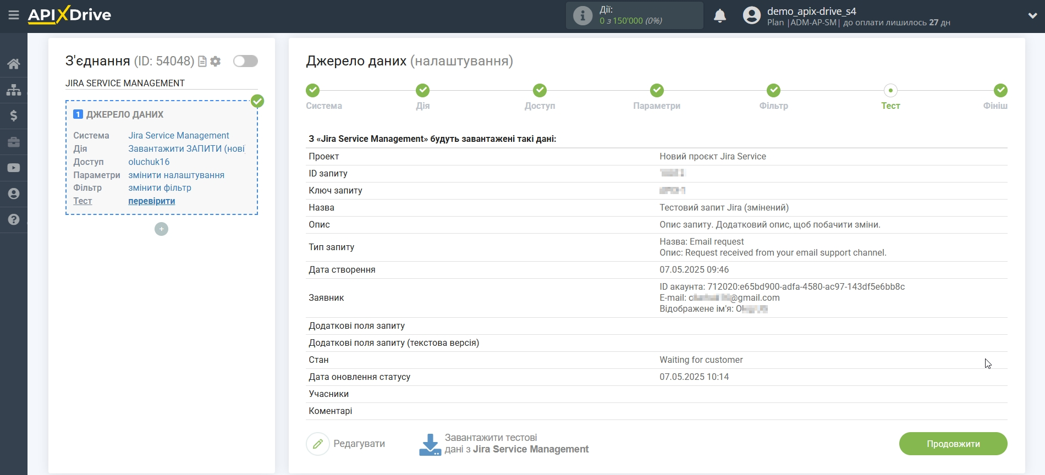Open the hamburger menu
This screenshot has height=475, width=1045.
pyautogui.click(x=14, y=15)
